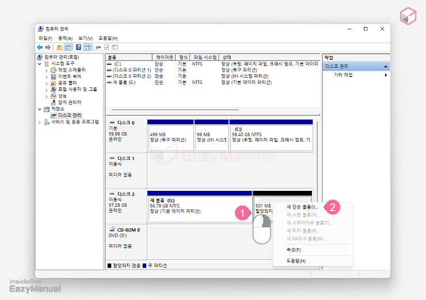Sort by the 볼륨 column header
The width and height of the screenshot is (426, 300).
point(129,57)
